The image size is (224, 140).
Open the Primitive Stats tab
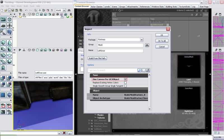coord(158,6)
